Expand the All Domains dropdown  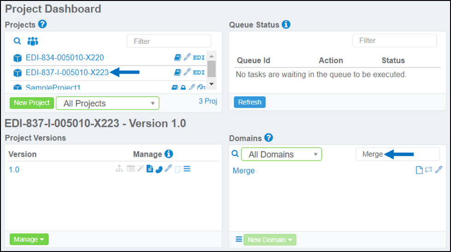[x=281, y=154]
